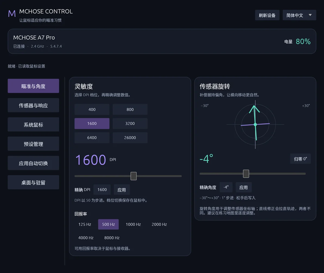Set polling rate to 4000 Hz
This screenshot has height=273, width=324.
[x=86, y=238]
